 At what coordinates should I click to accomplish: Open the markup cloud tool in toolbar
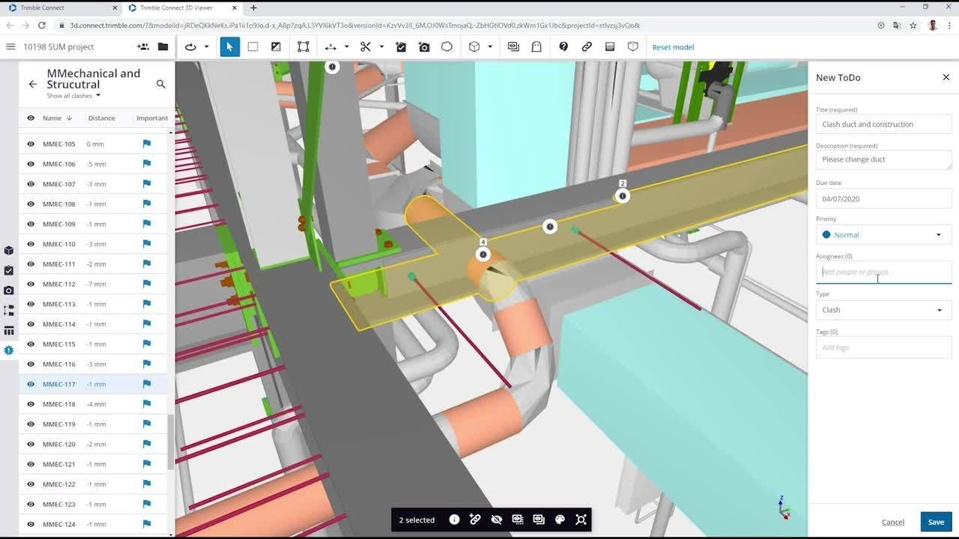click(x=447, y=46)
